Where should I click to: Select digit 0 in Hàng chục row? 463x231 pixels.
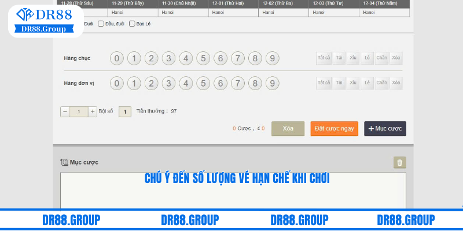pyautogui.click(x=117, y=58)
